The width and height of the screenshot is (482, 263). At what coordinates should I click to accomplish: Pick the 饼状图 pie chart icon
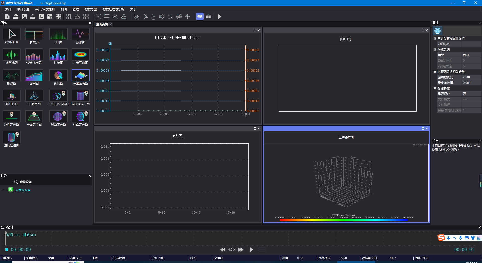coord(58,76)
